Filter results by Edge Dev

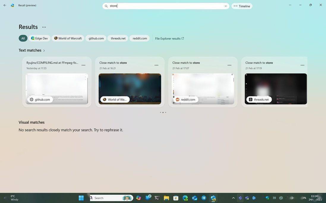point(40,38)
